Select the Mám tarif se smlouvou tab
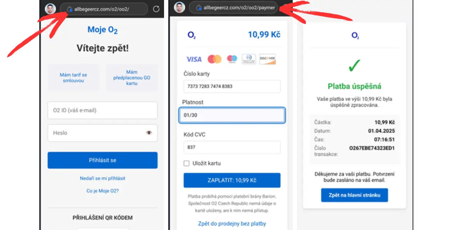Viewport: 461px width, 230px height. [x=73, y=78]
